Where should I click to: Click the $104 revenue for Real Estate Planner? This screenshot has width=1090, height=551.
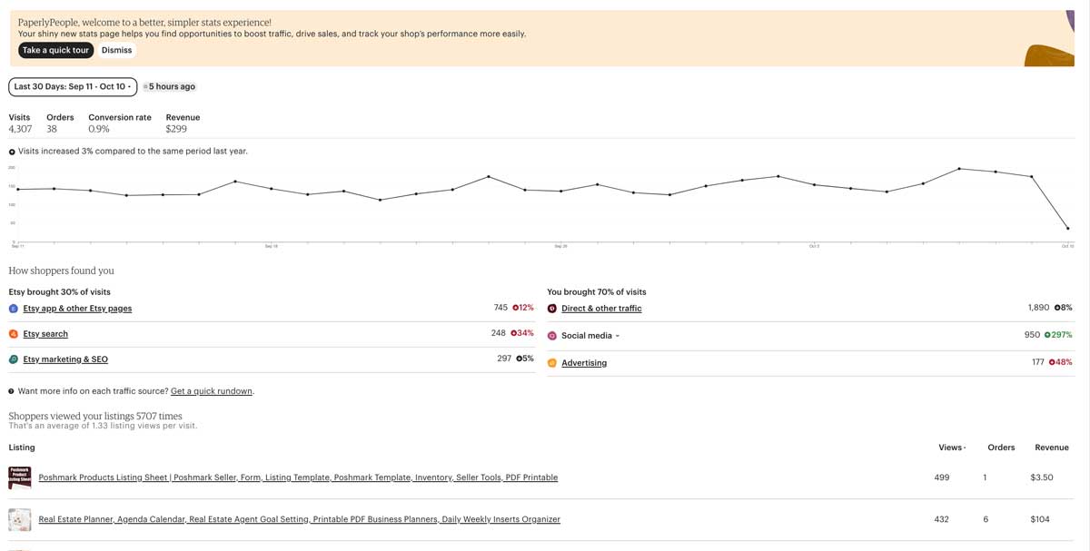click(x=1040, y=519)
